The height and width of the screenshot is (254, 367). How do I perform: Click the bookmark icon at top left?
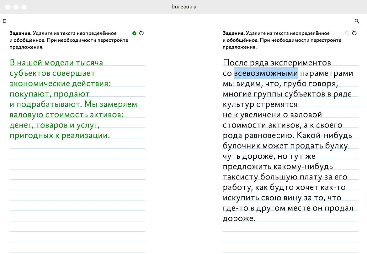[x=4, y=21]
